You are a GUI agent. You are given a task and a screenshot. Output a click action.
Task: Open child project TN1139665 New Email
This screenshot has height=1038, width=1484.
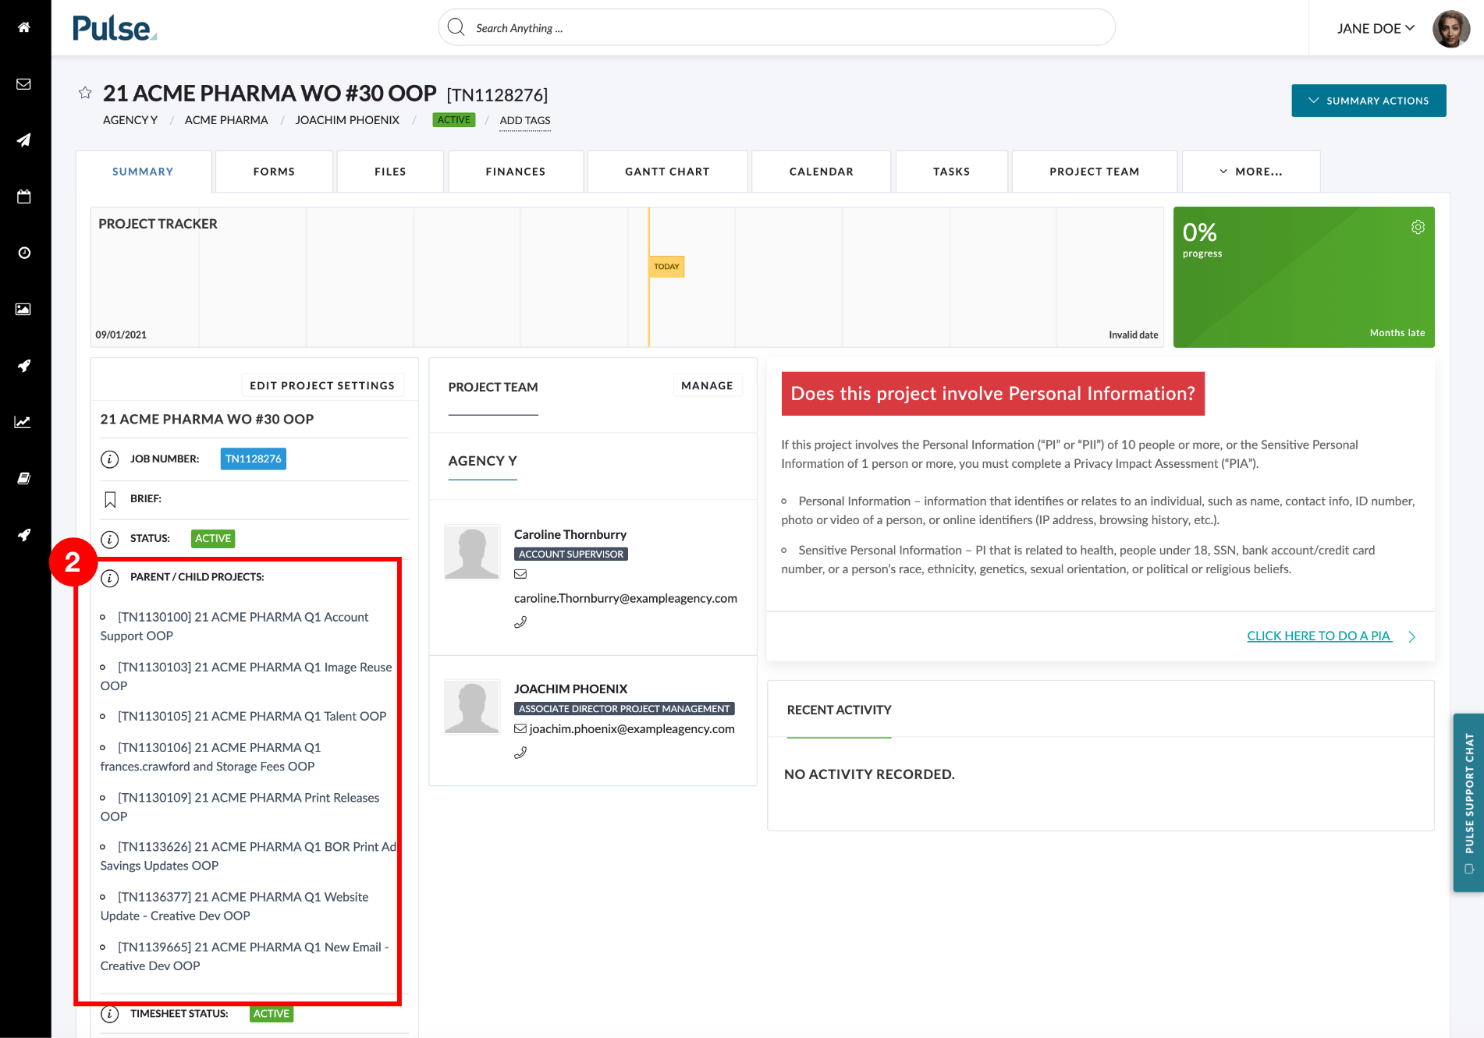pos(244,956)
